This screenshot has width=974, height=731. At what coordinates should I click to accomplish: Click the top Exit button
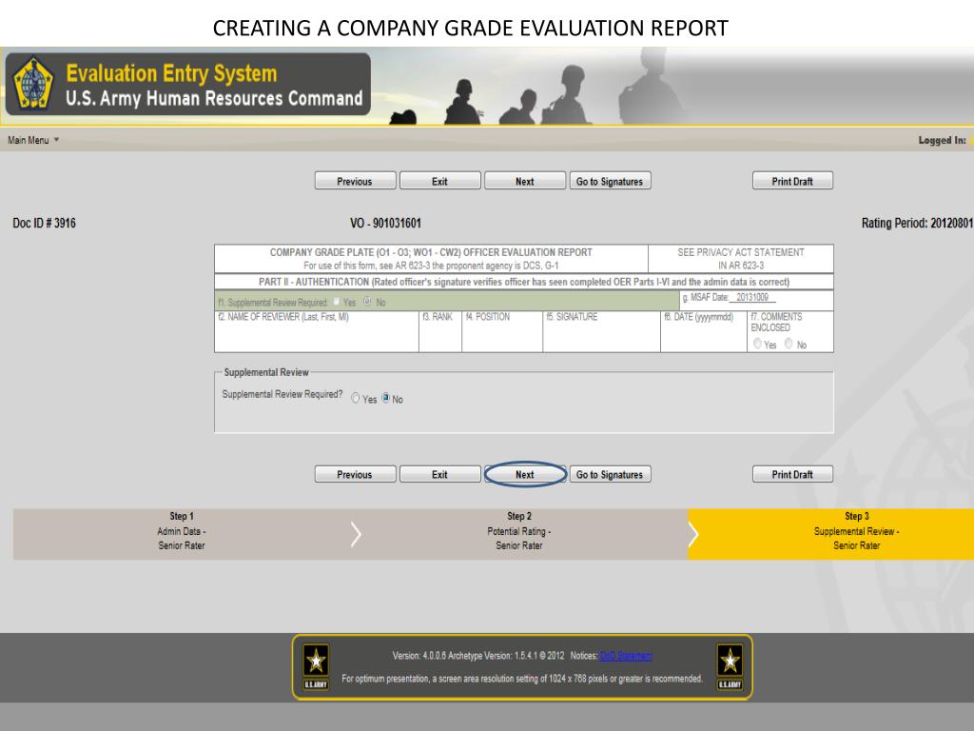tap(439, 181)
